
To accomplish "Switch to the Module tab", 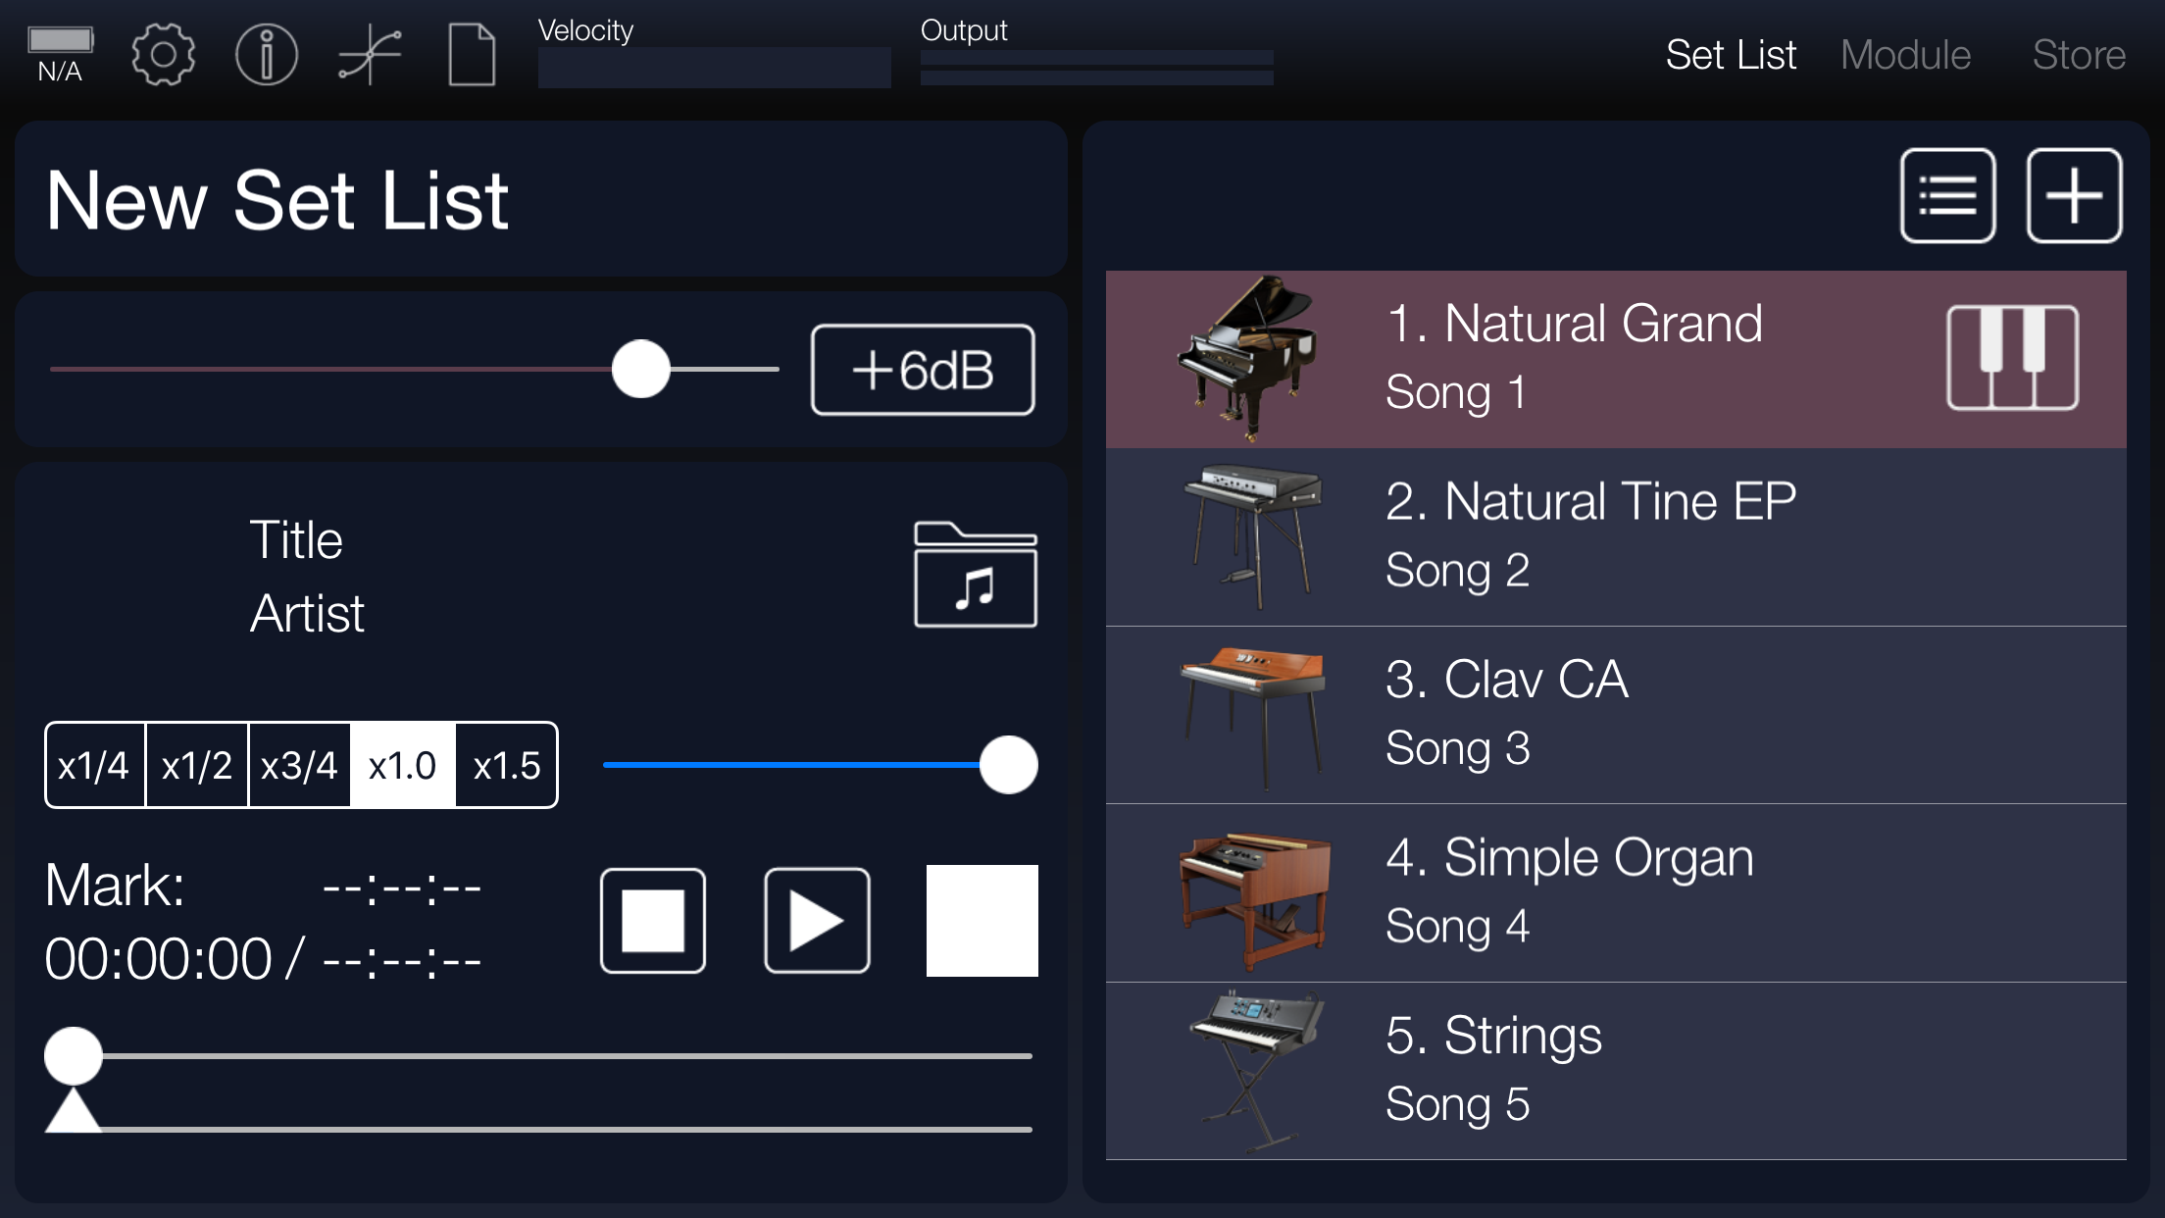I will coord(1905,55).
